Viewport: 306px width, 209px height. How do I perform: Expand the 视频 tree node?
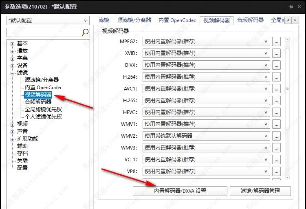coord(13,125)
